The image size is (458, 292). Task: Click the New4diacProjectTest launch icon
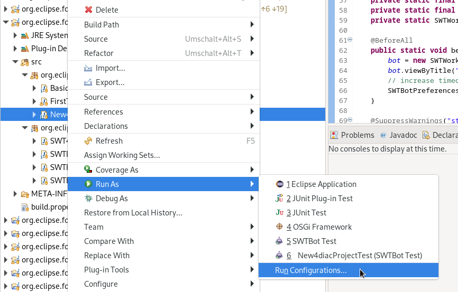click(x=279, y=255)
